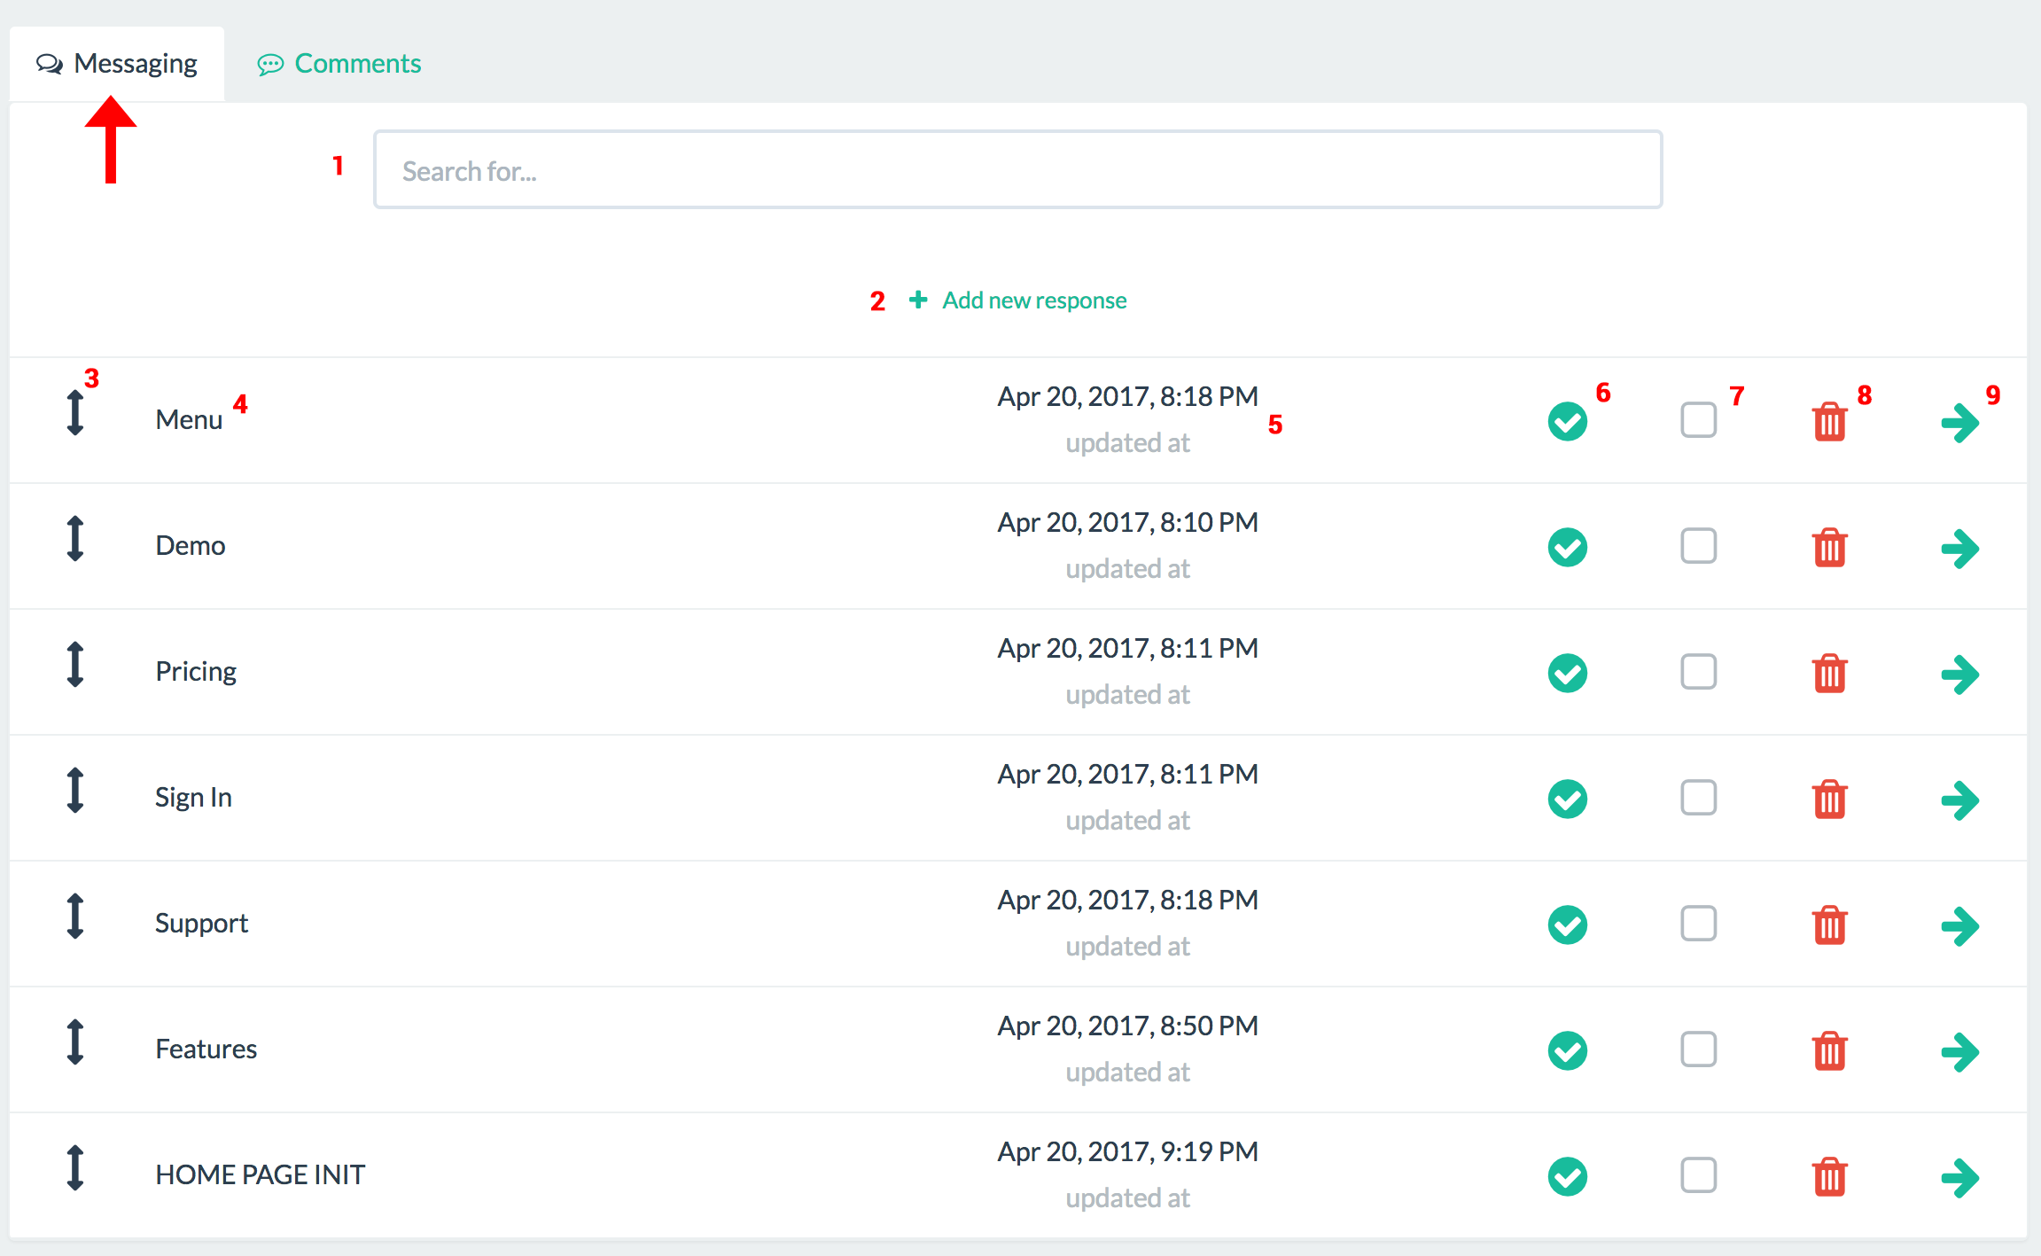
Task: Click the reorder handle for Sign In
Action: click(x=75, y=790)
